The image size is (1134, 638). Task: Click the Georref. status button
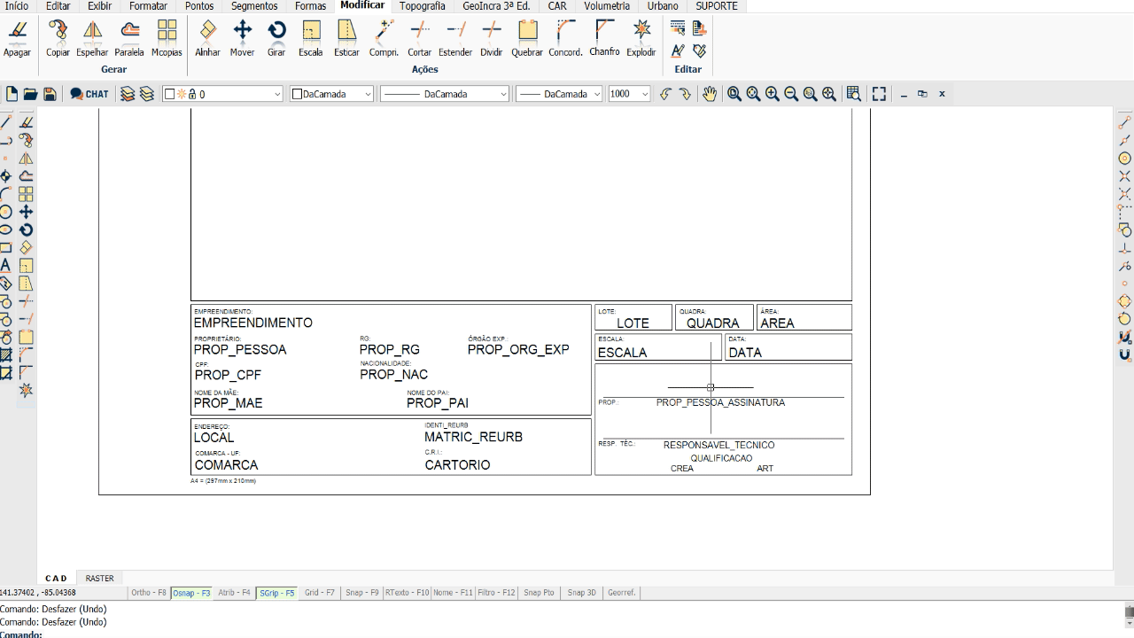point(621,593)
